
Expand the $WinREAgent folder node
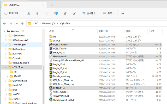coord(6,45)
